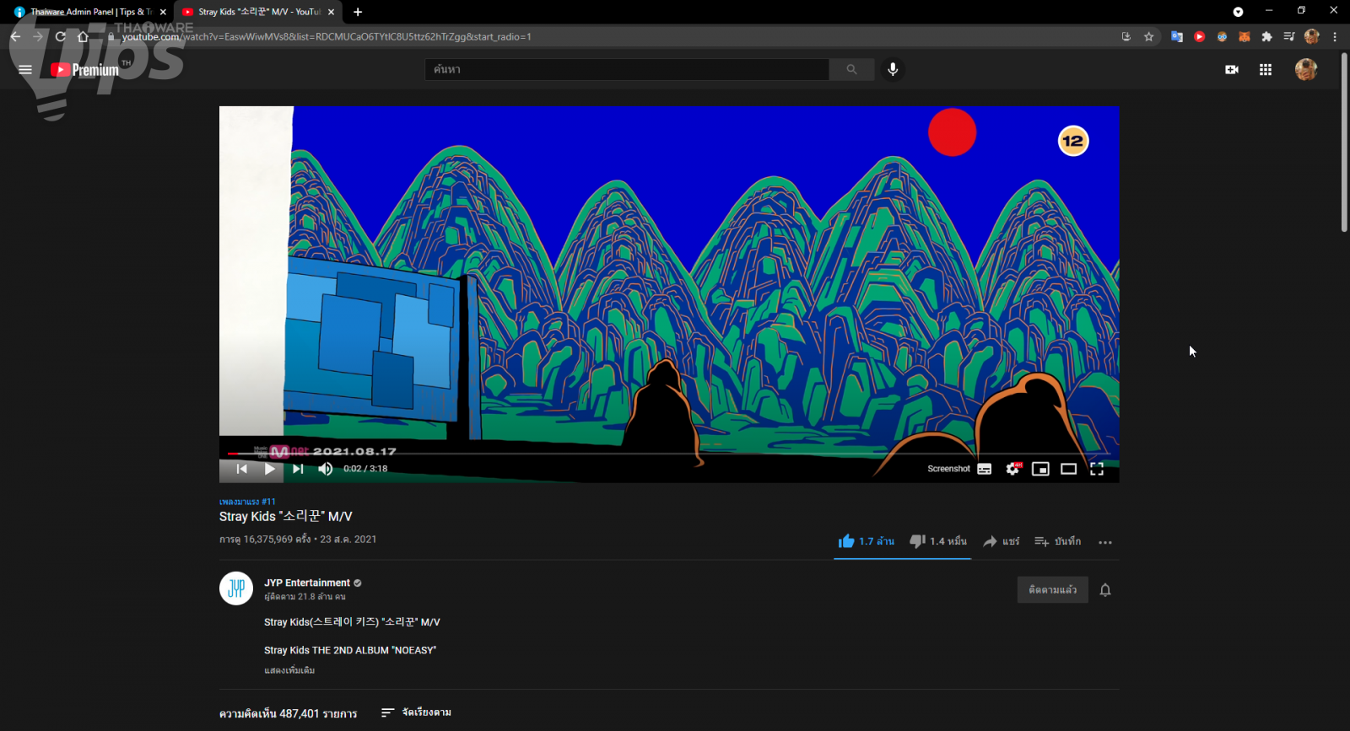Screen dimensions: 1350x731
Task: Enter fullscreen mode on the video
Action: click(x=1096, y=469)
